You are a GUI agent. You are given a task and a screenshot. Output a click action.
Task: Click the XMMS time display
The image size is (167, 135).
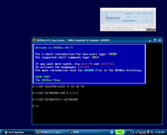115,14
